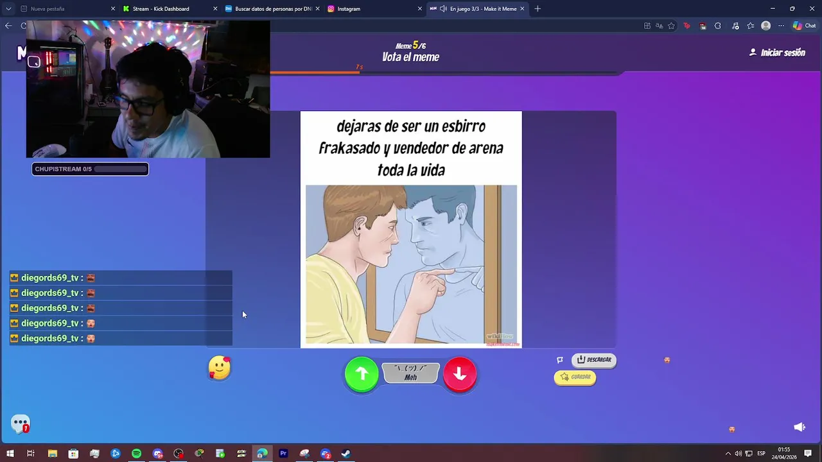Click the Descargar download button

coord(594,360)
